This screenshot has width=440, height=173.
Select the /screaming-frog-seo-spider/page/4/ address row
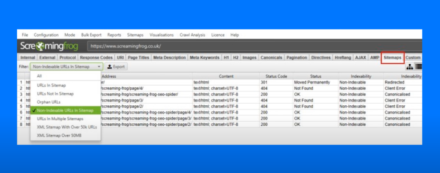pos(147,112)
